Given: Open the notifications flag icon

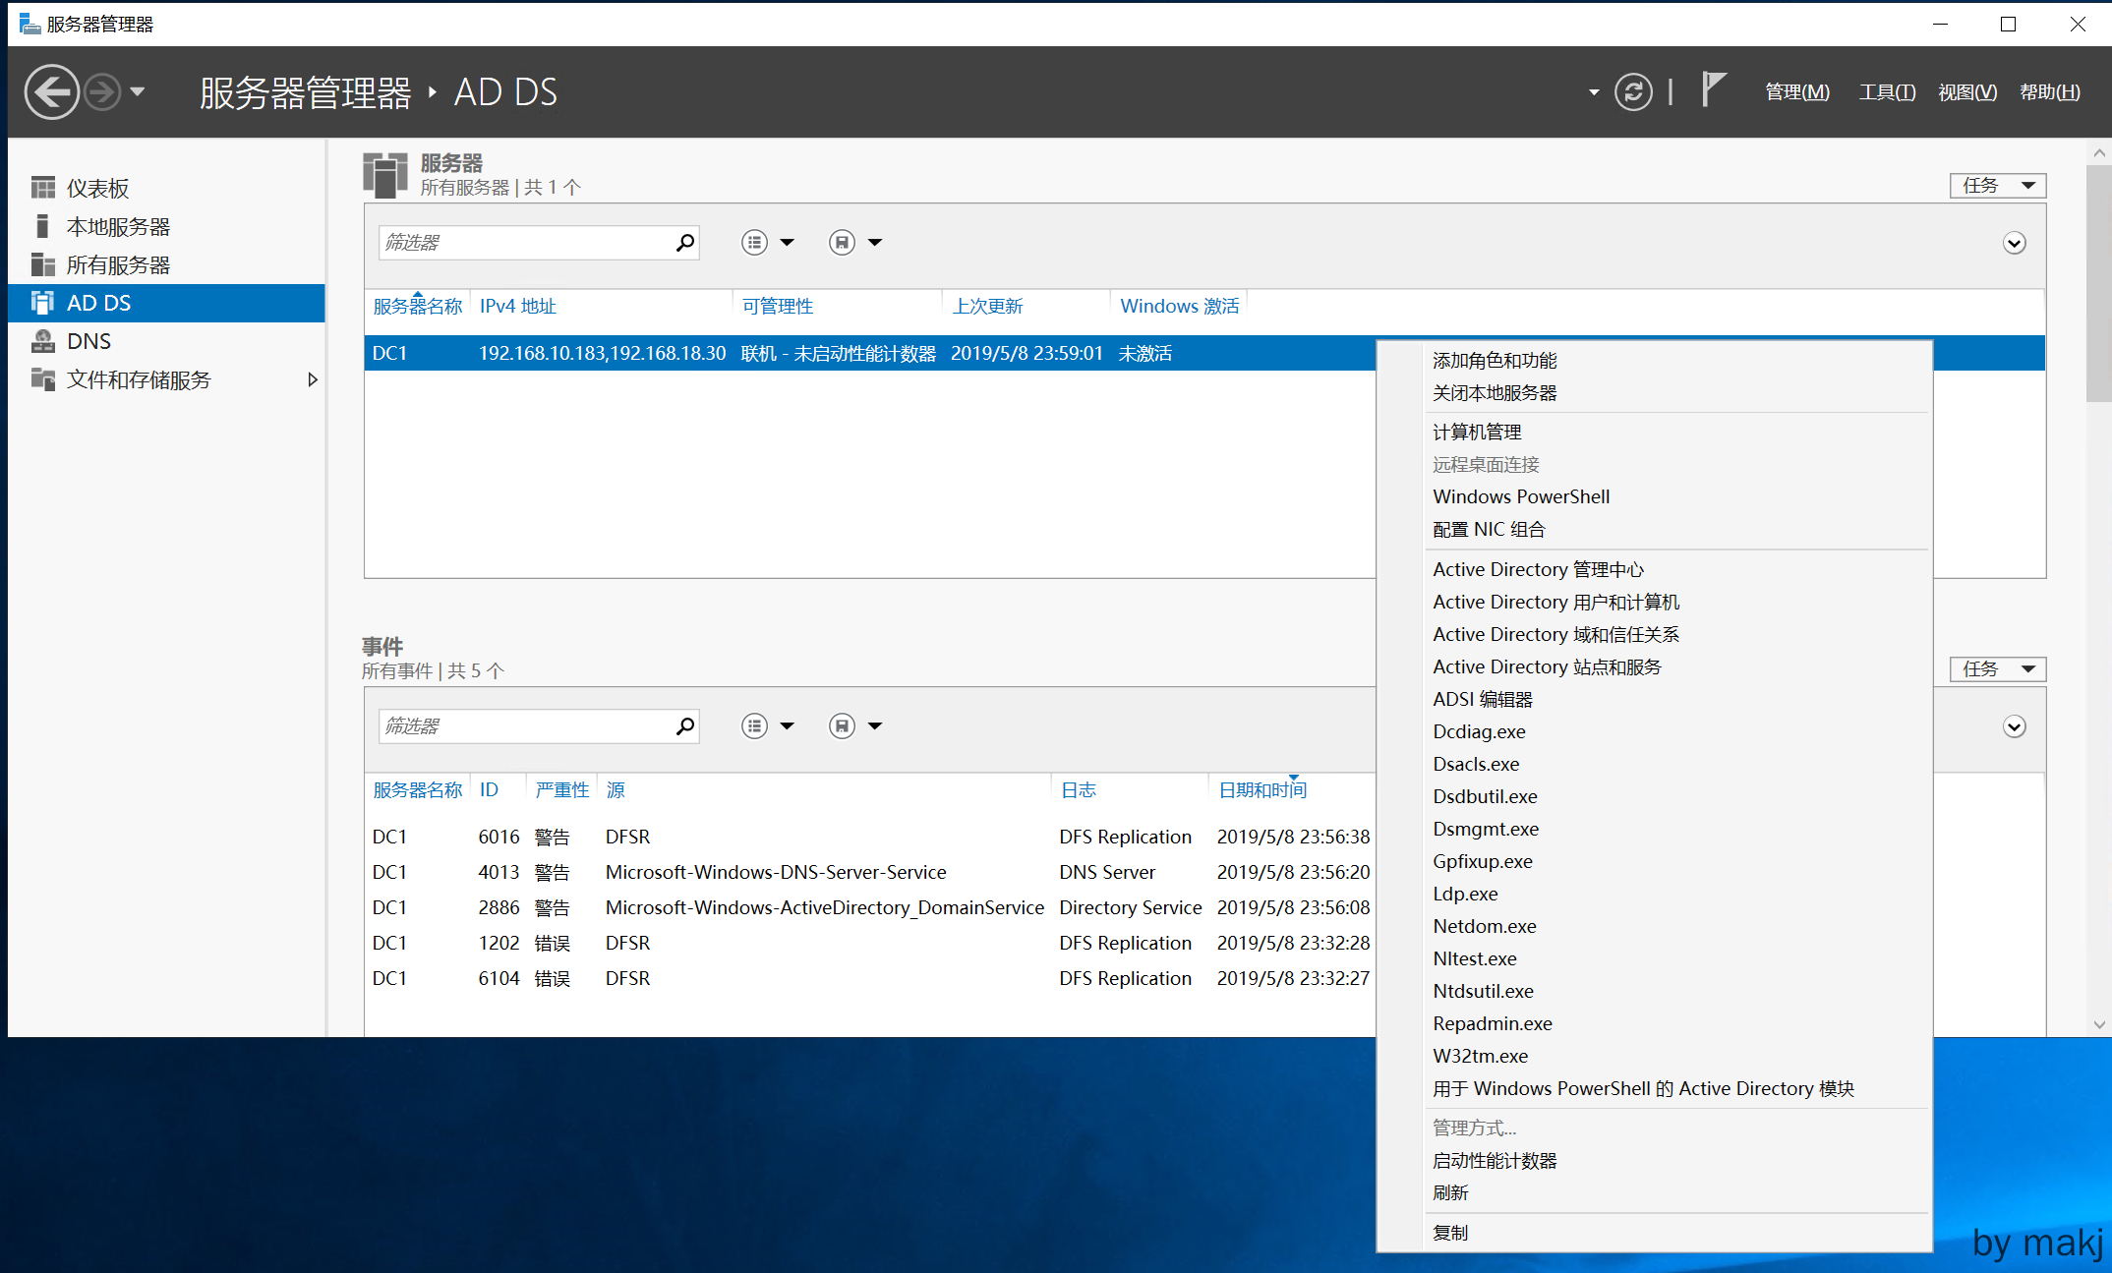Looking at the screenshot, I should click(1713, 90).
